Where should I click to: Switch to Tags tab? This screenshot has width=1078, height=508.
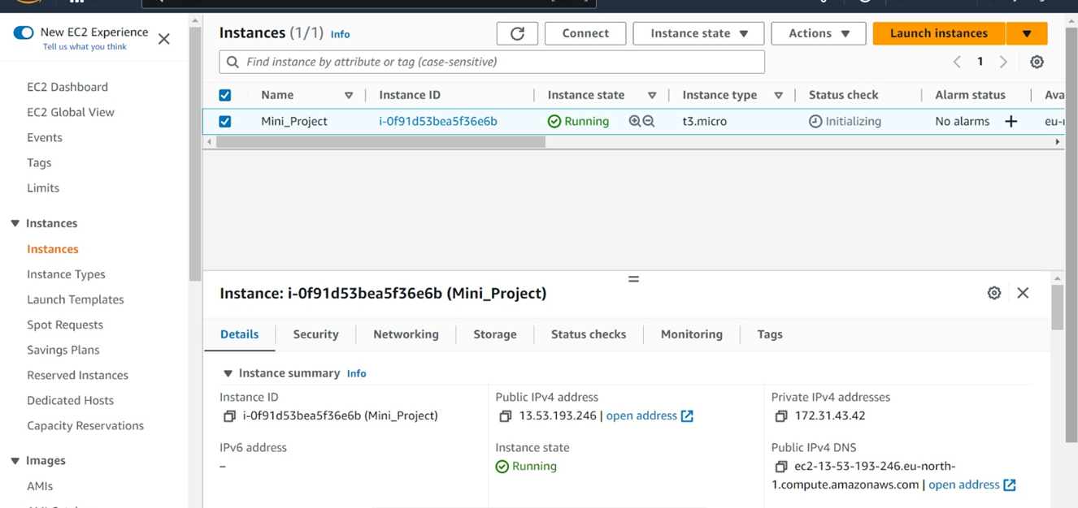(769, 334)
